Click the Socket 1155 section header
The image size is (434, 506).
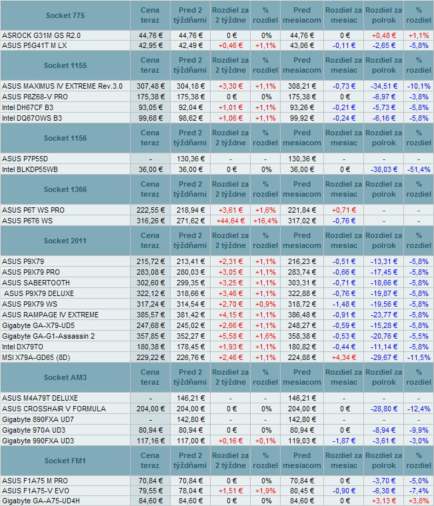pos(65,65)
